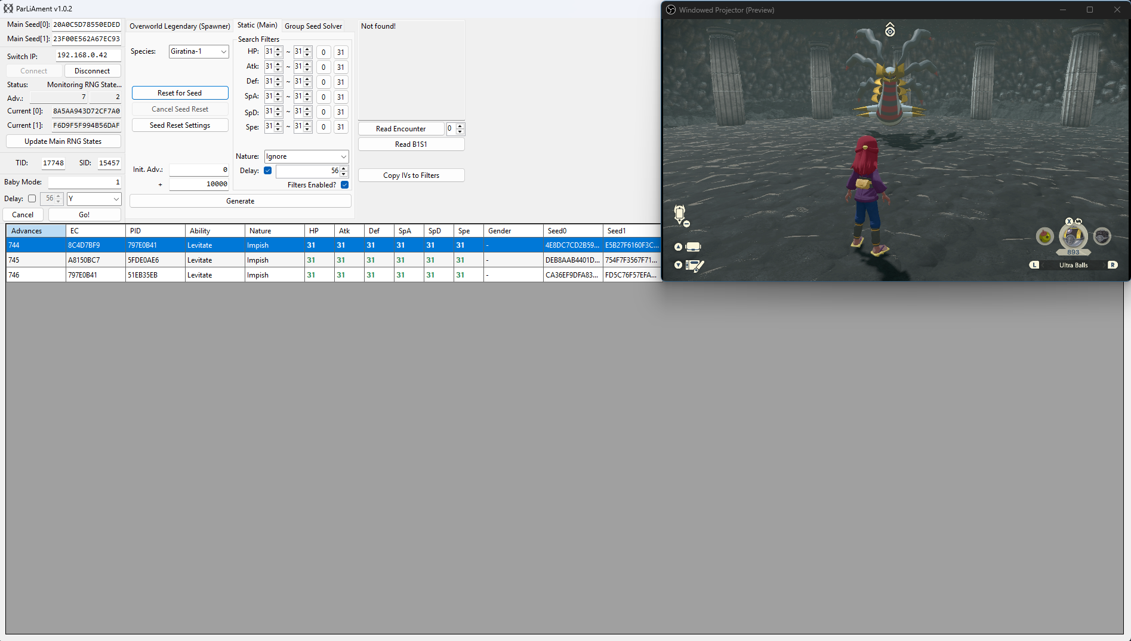
Task: Select the results row for advance 746
Action: pyautogui.click(x=333, y=275)
